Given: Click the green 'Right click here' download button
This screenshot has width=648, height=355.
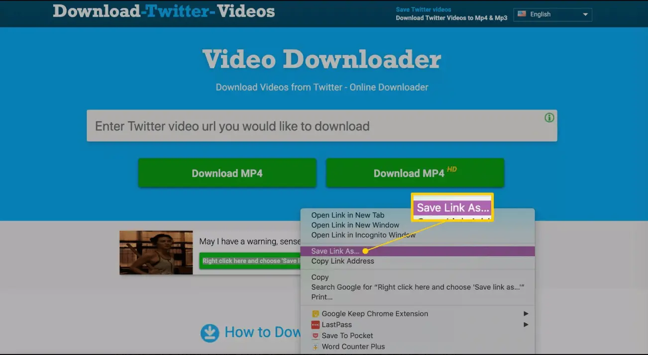Looking at the screenshot, I should click(250, 261).
